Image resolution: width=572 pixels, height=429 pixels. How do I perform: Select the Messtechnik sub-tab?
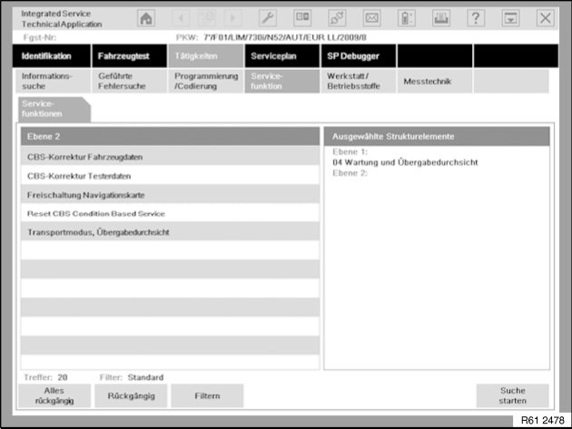click(x=434, y=82)
